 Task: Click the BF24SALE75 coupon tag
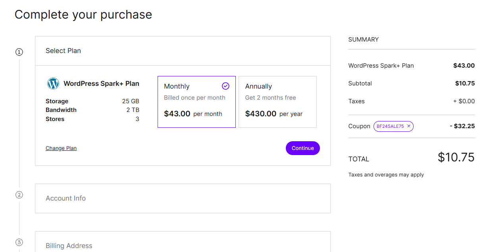(x=393, y=126)
